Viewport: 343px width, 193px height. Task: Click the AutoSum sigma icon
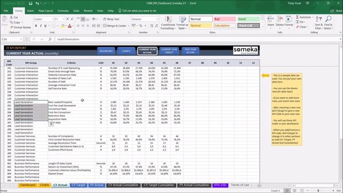pos(297,17)
